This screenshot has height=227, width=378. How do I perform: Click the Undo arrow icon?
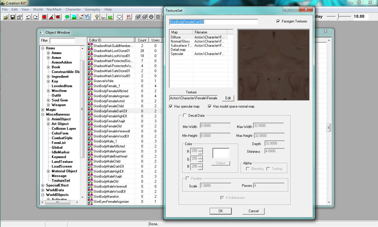(28, 17)
